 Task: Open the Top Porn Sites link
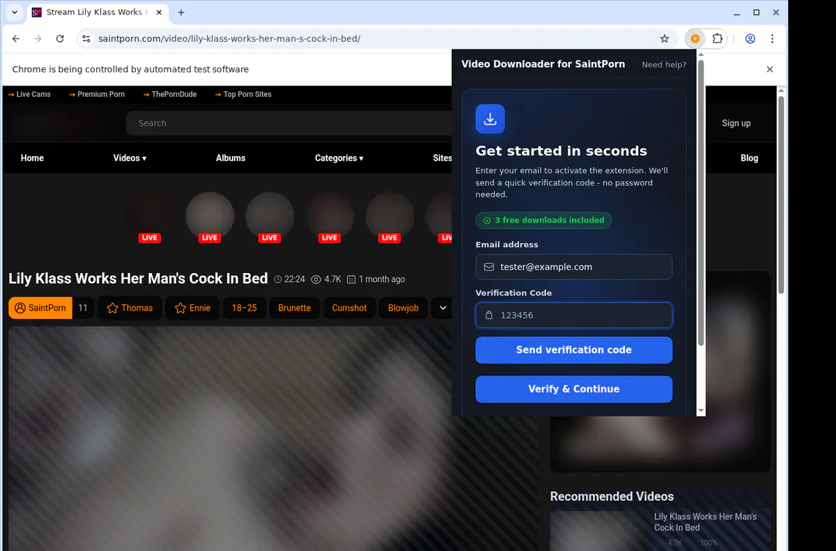pos(243,94)
